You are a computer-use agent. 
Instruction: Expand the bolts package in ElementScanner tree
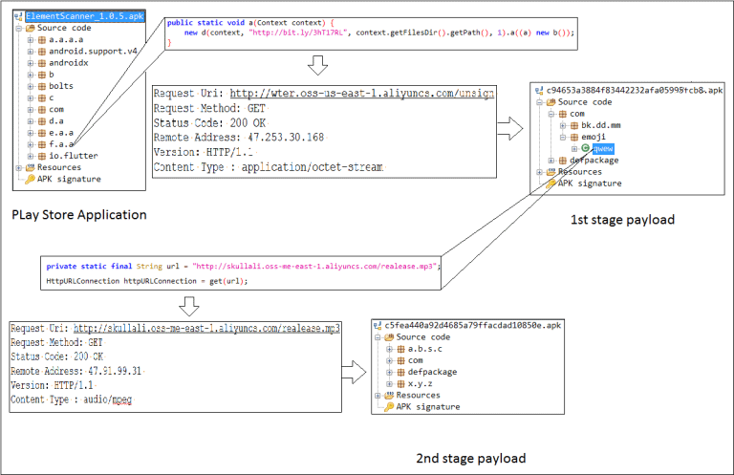(31, 85)
